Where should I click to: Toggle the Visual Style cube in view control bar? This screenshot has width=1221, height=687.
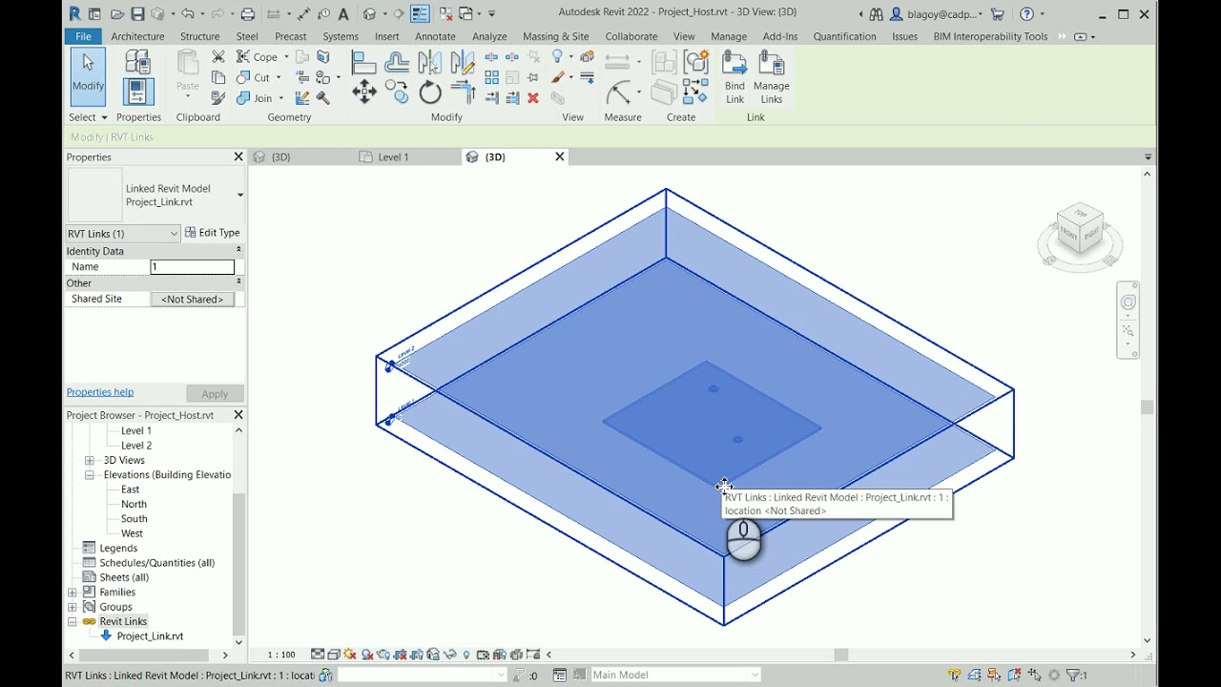click(x=334, y=655)
